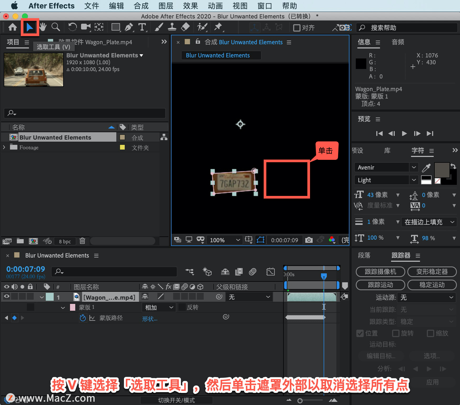Screen dimensions: 460x405
Task: Click the pink color swatch of 蒙版 1
Action: pyautogui.click(x=73, y=307)
